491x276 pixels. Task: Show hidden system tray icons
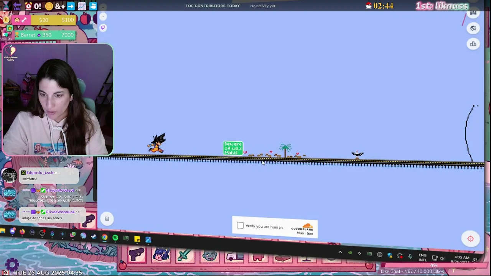tap(340, 252)
